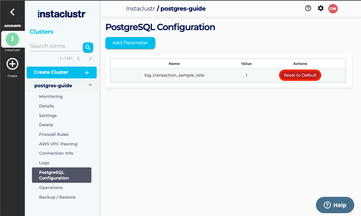This screenshot has height=216, width=361.
Task: Click the Add Parameter button
Action: [130, 43]
